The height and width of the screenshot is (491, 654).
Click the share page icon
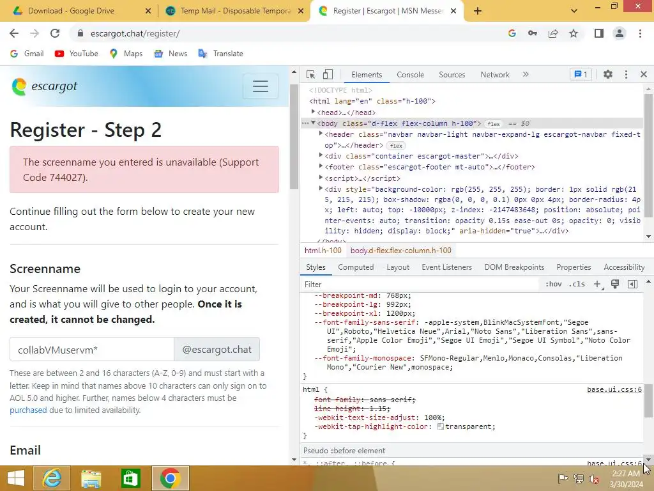coord(553,33)
